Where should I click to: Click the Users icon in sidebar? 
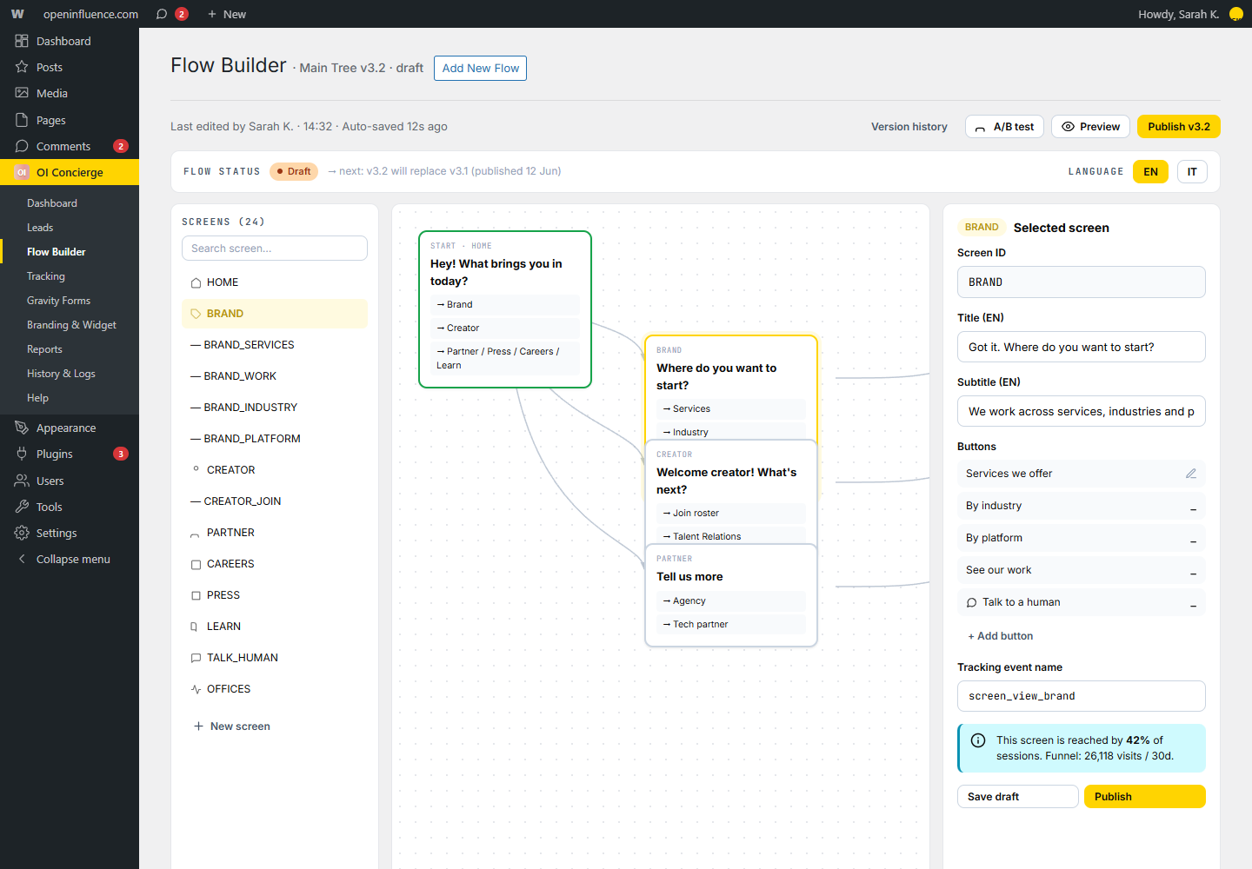click(22, 481)
